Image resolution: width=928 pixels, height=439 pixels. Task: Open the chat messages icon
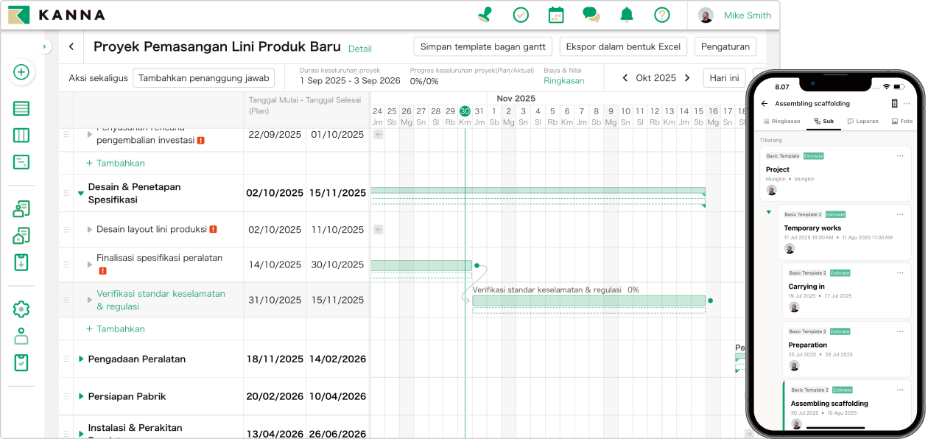point(591,15)
